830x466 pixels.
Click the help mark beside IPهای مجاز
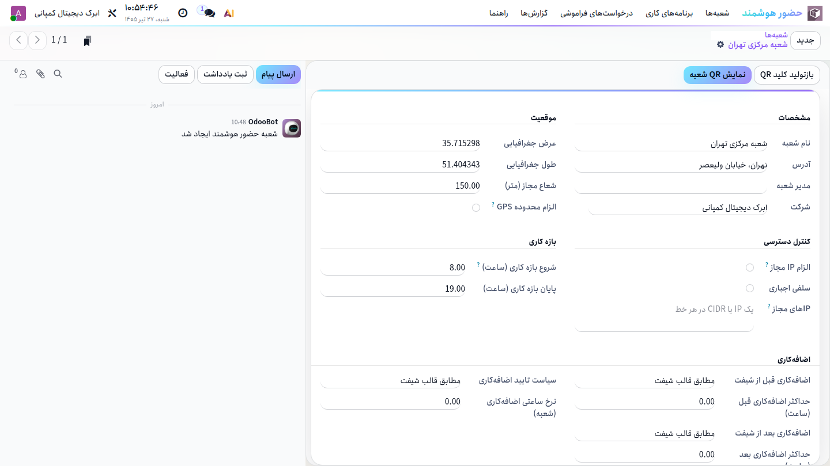[769, 307]
